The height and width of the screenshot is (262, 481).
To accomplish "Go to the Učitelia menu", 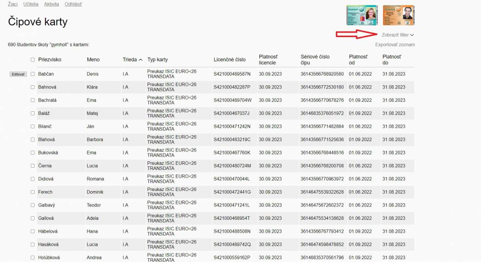I will pos(31,4).
